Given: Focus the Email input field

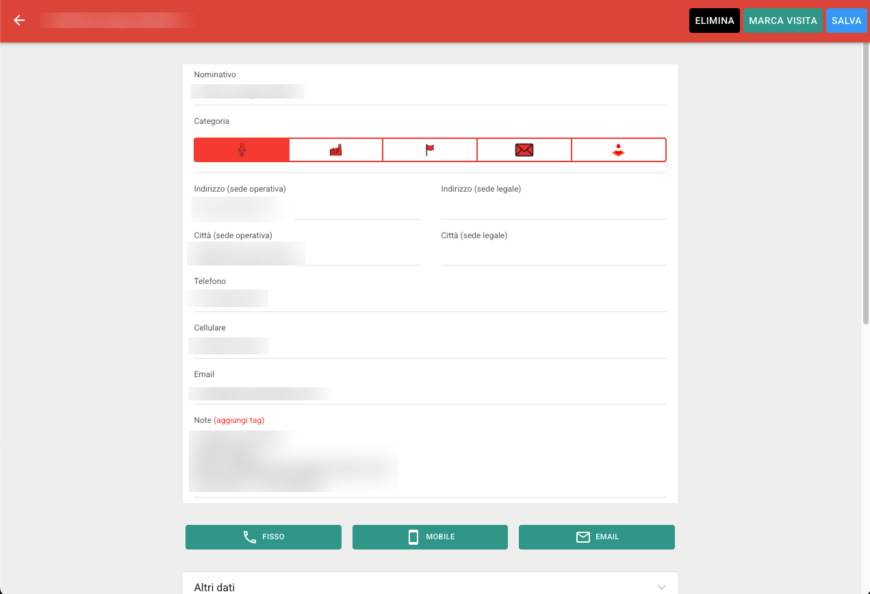Looking at the screenshot, I should click(x=430, y=393).
